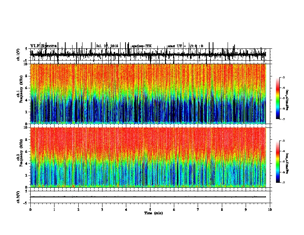304x235 pixels.
Task: Click the 8 kHz tick of ch.2 frequency axis
Action: tap(27, 139)
